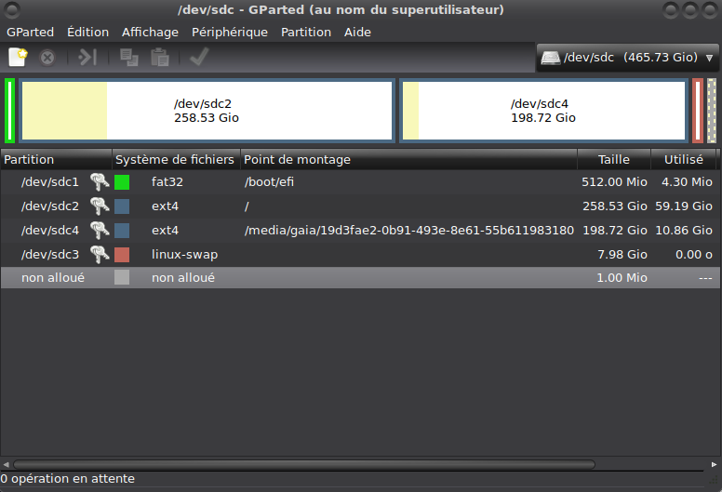Screen dimensions: 722x492
Task: Select /dev/sdc4 block in disk map
Action: point(543,111)
